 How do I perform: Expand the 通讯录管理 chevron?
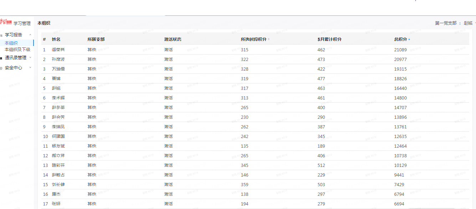pos(30,57)
